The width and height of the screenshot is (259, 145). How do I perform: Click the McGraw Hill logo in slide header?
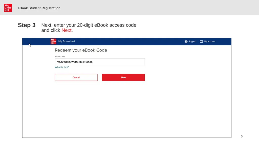(x=8, y=8)
